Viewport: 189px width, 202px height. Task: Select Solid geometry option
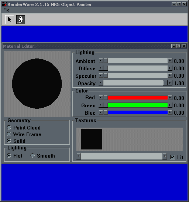[16, 141]
